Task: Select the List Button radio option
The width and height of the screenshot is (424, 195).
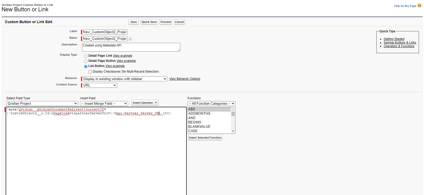Action: point(86,66)
